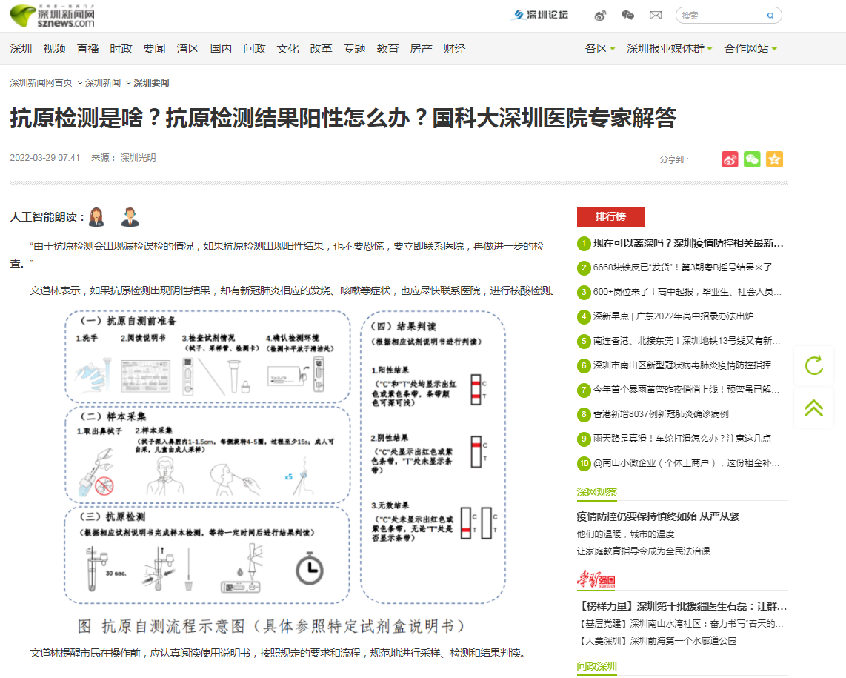Click the search magnifier icon
This screenshot has height=678, width=846.
[770, 15]
